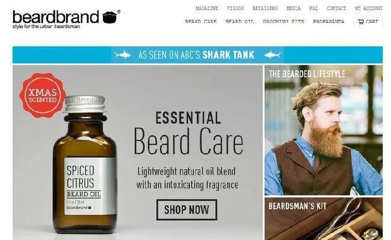Go to the Vision page
Viewport: 391px width, 240px height.
[x=235, y=8]
